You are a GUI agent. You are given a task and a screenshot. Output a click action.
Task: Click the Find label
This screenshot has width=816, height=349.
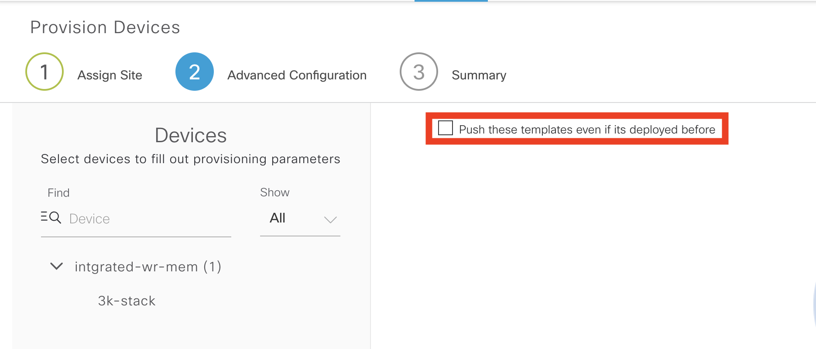[58, 193]
